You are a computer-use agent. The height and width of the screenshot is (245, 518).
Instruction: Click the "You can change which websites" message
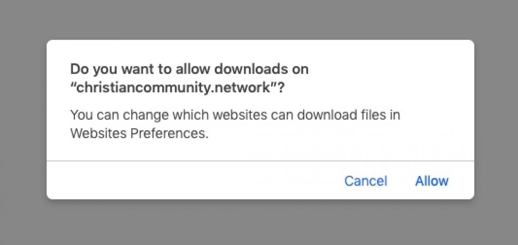pos(235,115)
